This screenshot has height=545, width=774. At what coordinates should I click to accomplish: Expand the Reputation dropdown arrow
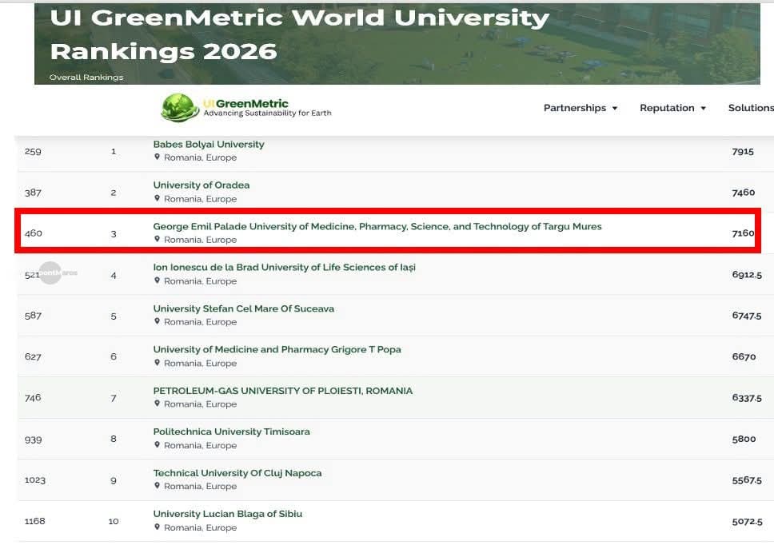pos(703,109)
